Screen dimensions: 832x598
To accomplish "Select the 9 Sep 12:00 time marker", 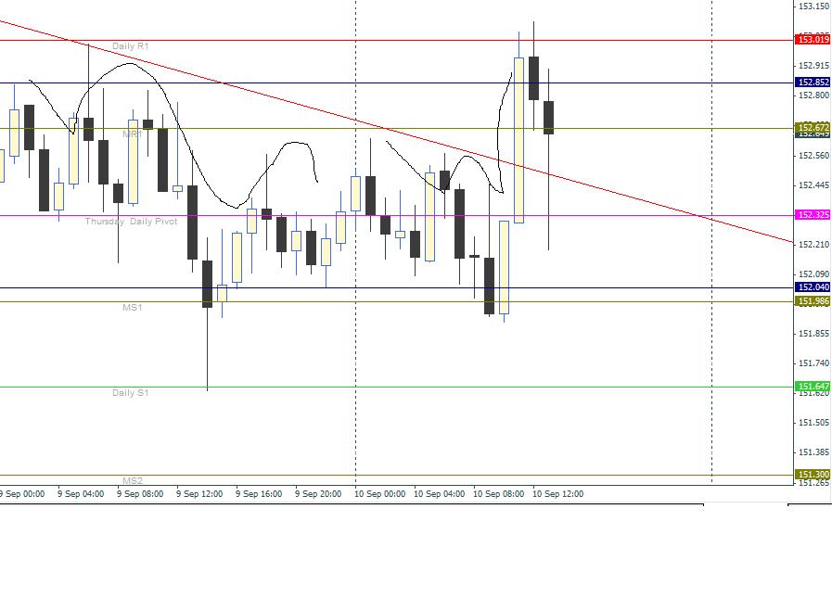I will click(199, 493).
